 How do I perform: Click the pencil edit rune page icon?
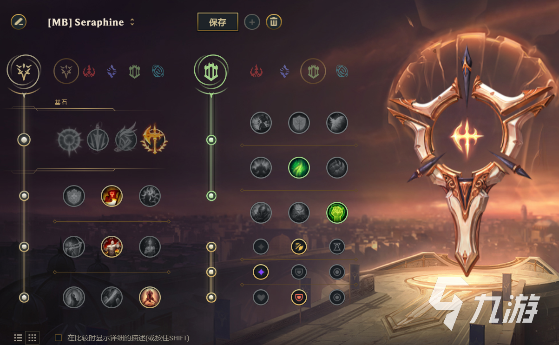coord(19,21)
